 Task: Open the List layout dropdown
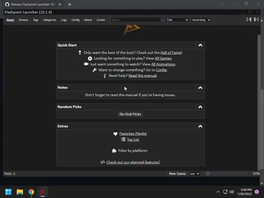[194, 174]
